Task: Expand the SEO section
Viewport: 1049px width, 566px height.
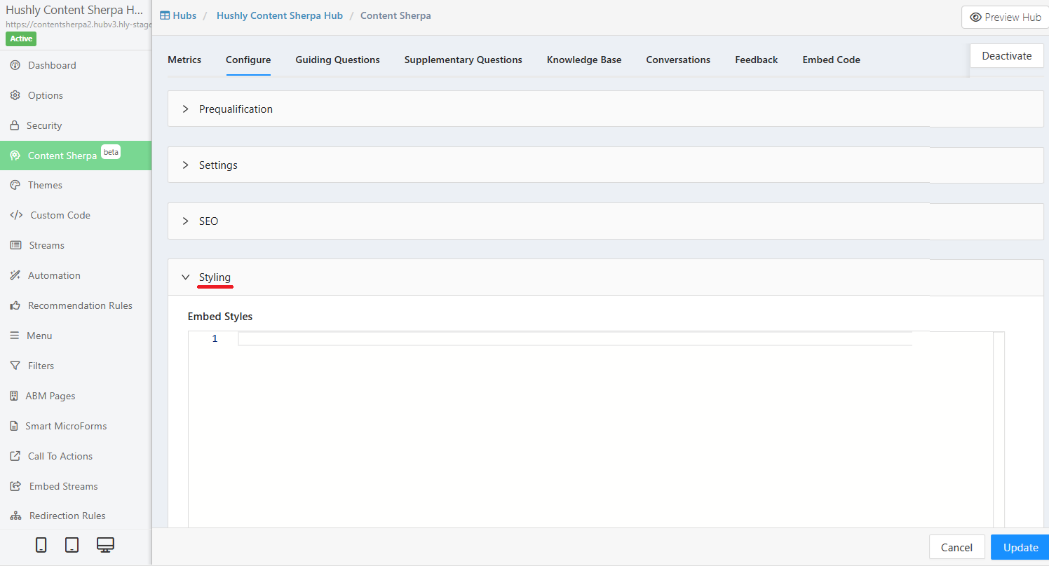Action: 606,221
